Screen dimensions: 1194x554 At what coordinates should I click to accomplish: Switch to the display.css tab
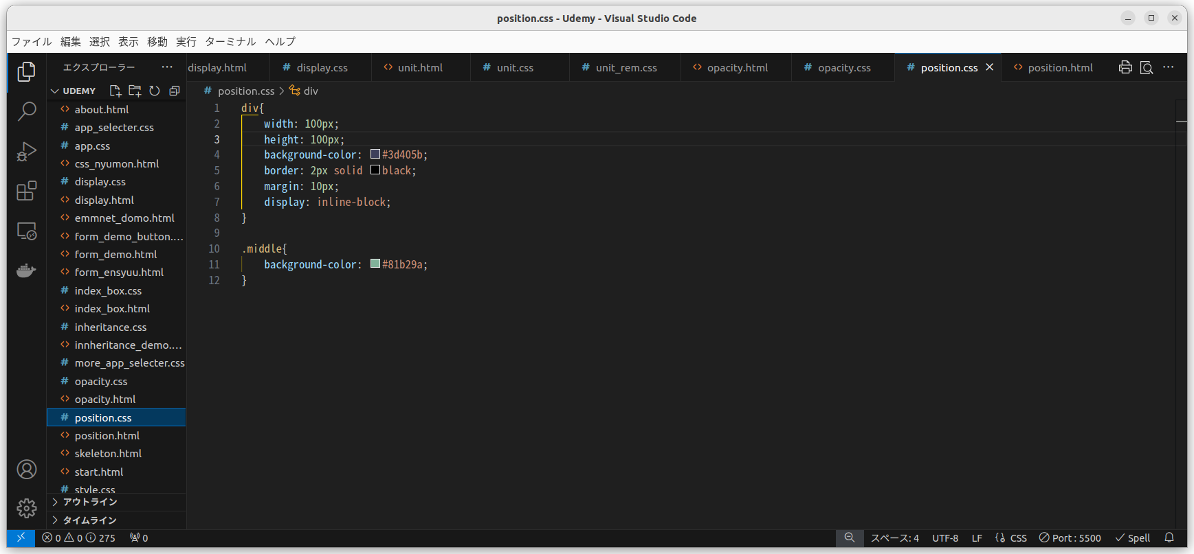point(320,67)
